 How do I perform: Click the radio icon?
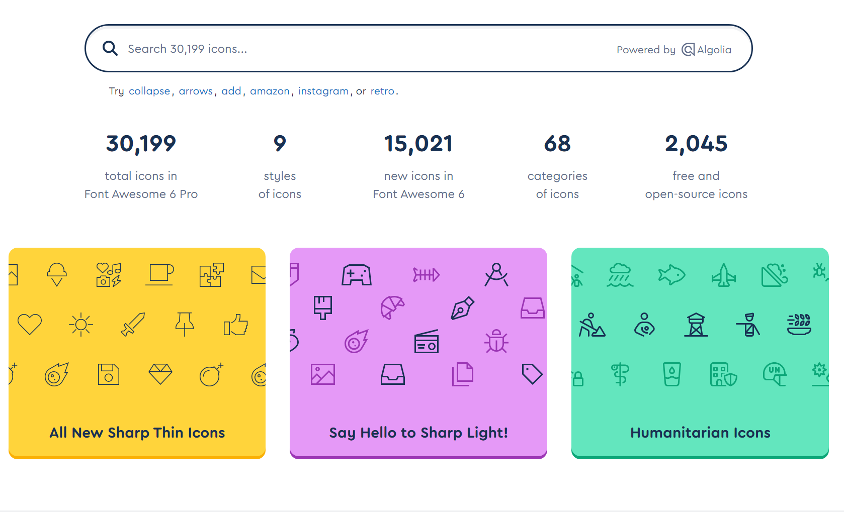coord(427,341)
